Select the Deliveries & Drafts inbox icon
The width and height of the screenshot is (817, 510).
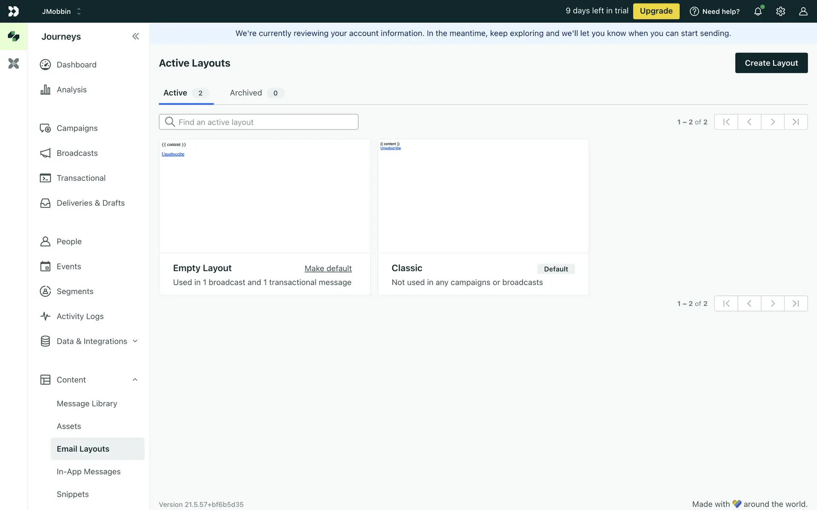pos(45,203)
